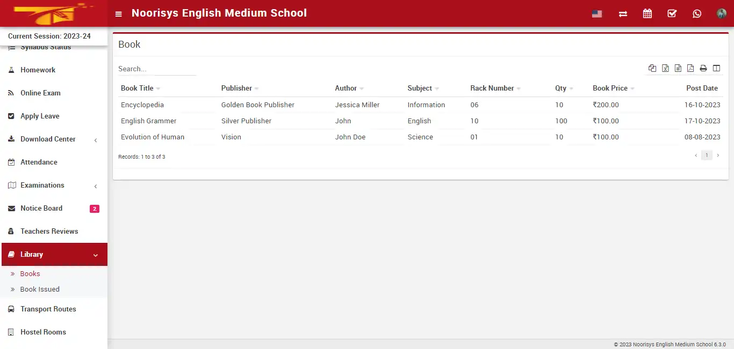Expand the Download Center menu
Viewport: 734px width, 349px height.
pyautogui.click(x=47, y=139)
